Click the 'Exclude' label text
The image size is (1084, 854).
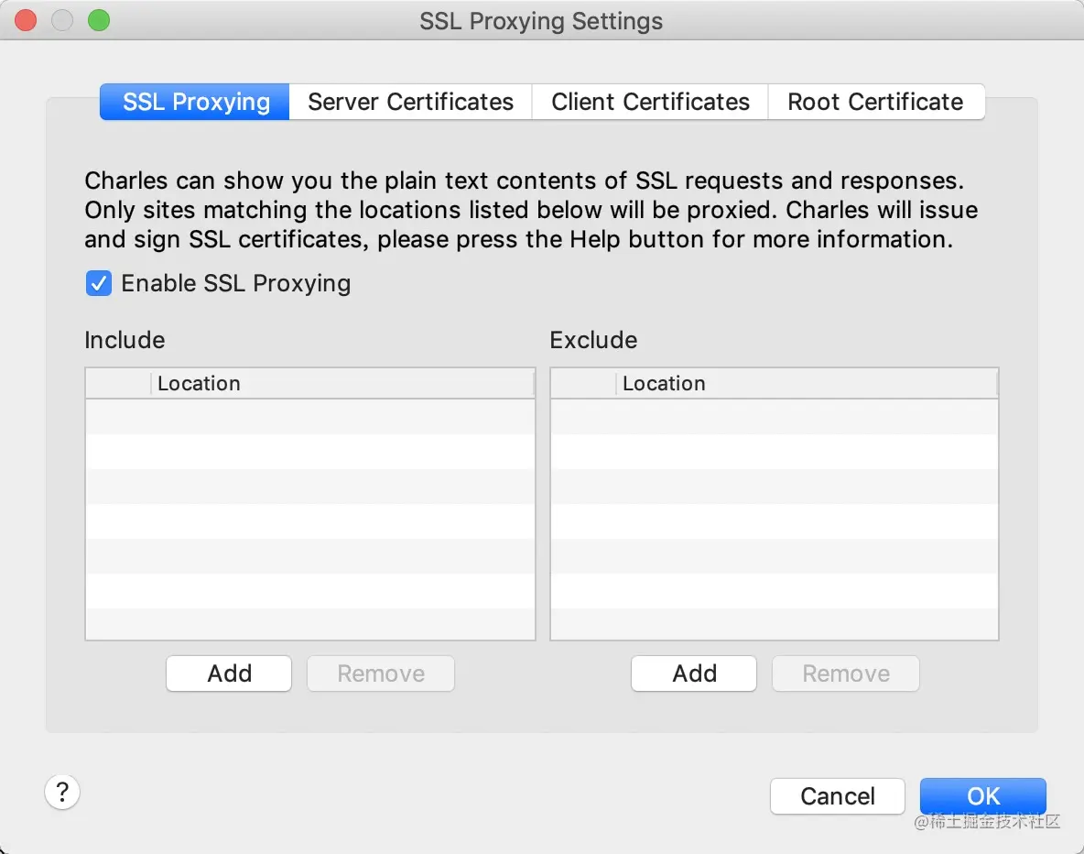593,340
